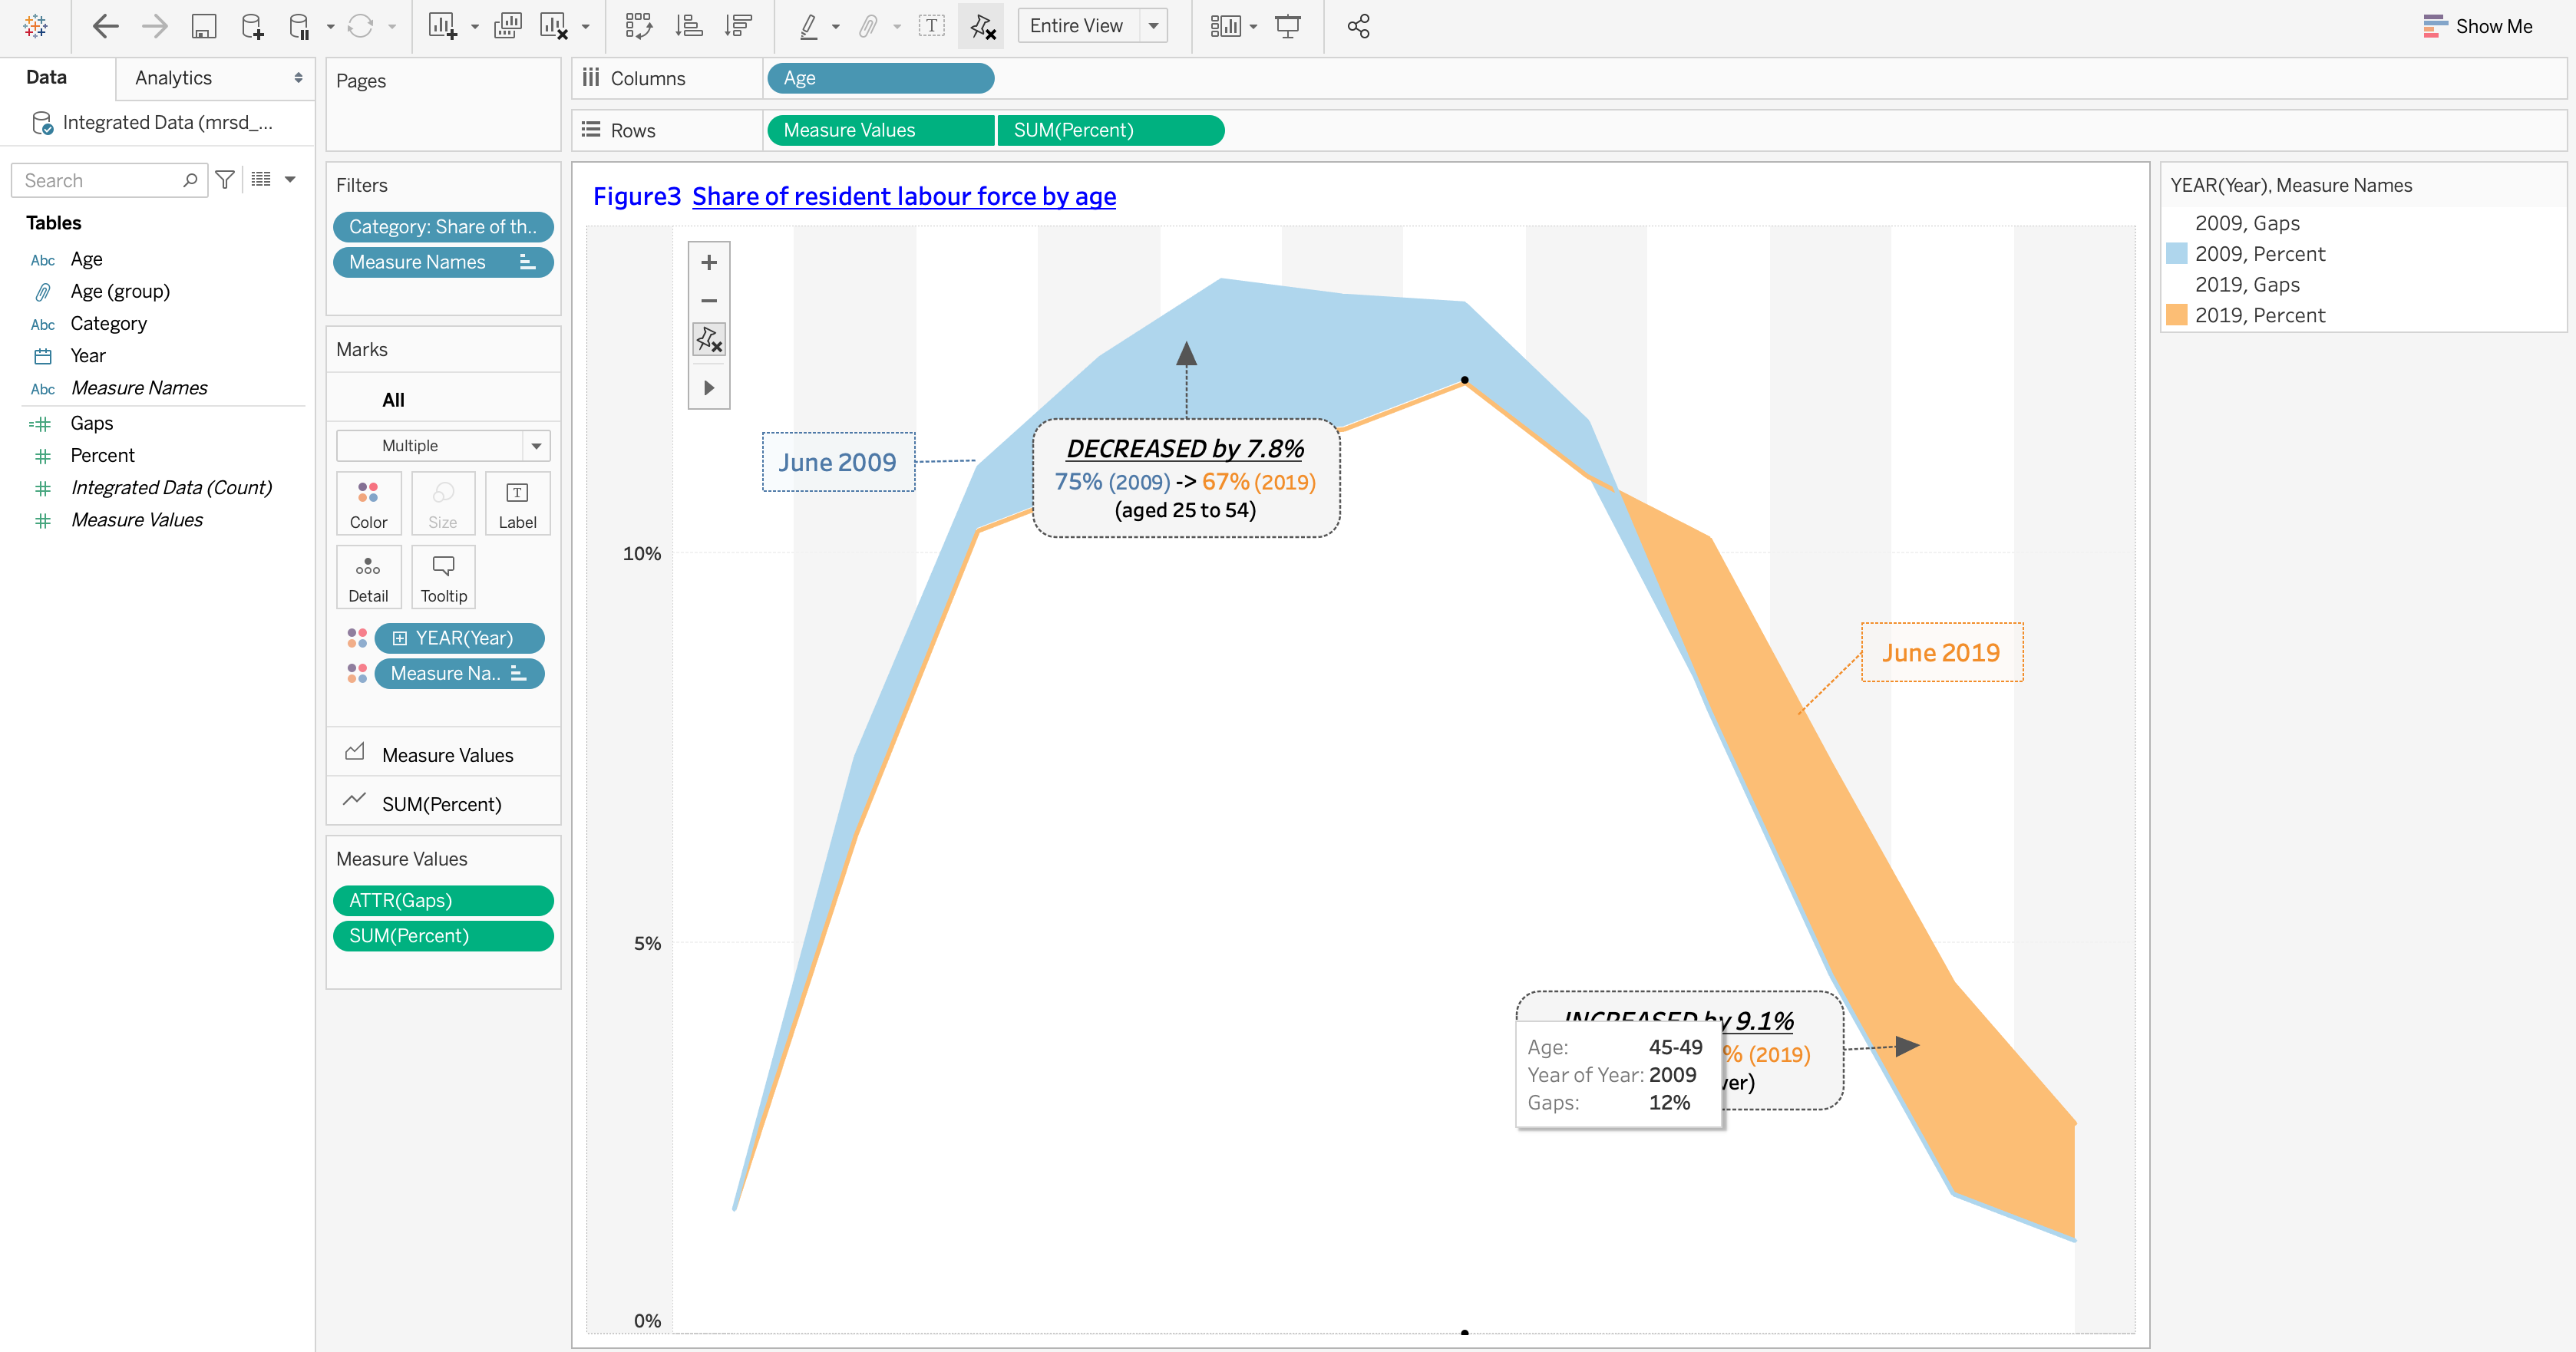Select the Data pane tab
This screenshot has width=2576, height=1352.
(46, 78)
